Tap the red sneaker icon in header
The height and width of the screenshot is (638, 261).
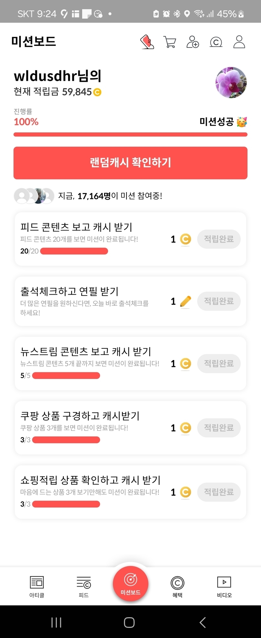click(x=147, y=42)
